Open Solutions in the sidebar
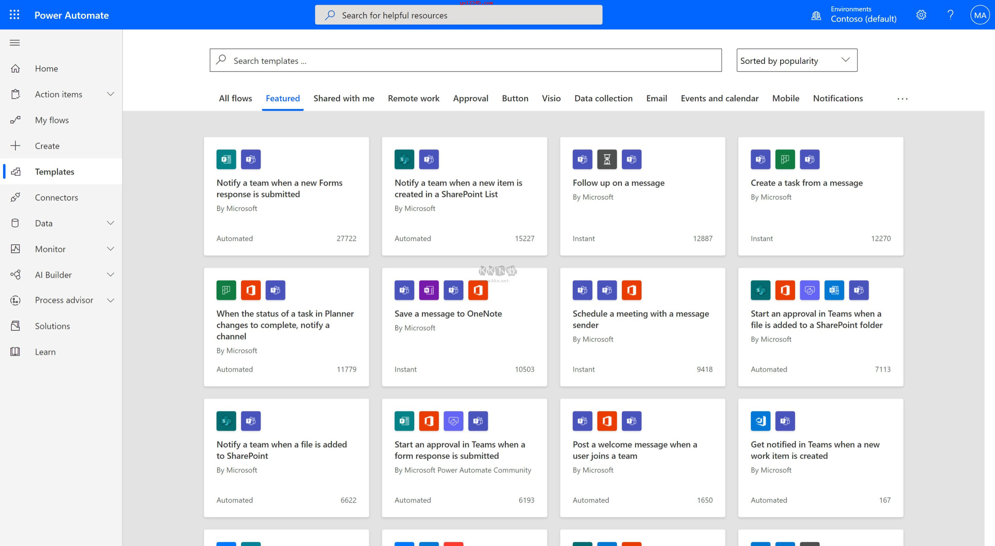995x546 pixels. pyautogui.click(x=52, y=326)
